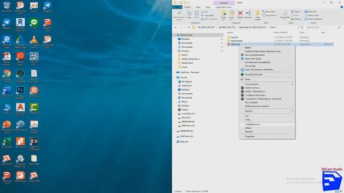Viewport: 344px width, 193px height.
Task: Expand the Give access to submenu
Action: click(267, 84)
